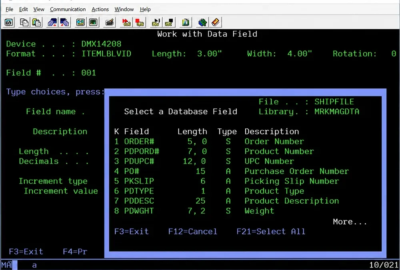The width and height of the screenshot is (400, 270).
Task: Click the Field name label
Action: point(50,112)
